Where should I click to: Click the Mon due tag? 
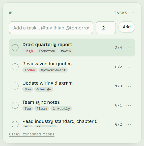point(27,89)
